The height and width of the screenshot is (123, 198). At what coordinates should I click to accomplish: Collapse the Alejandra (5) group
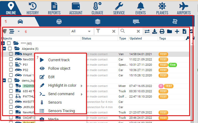pyautogui.click(x=4, y=49)
